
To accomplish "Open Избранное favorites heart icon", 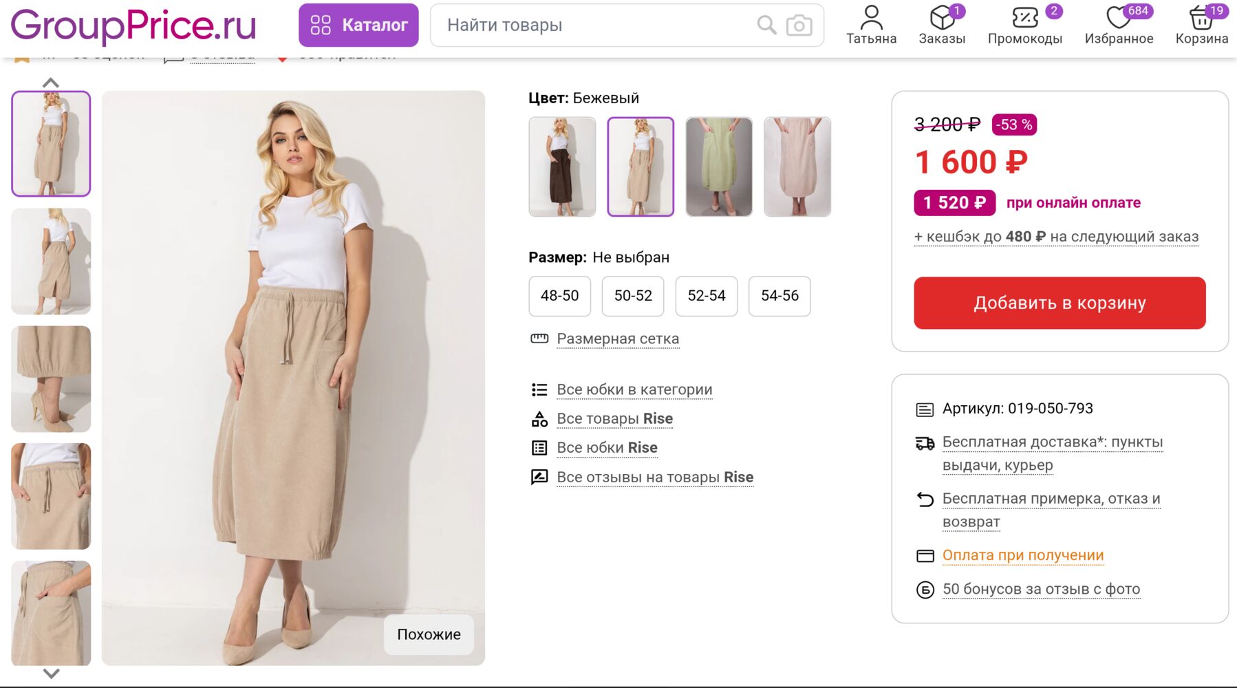I will [1119, 18].
